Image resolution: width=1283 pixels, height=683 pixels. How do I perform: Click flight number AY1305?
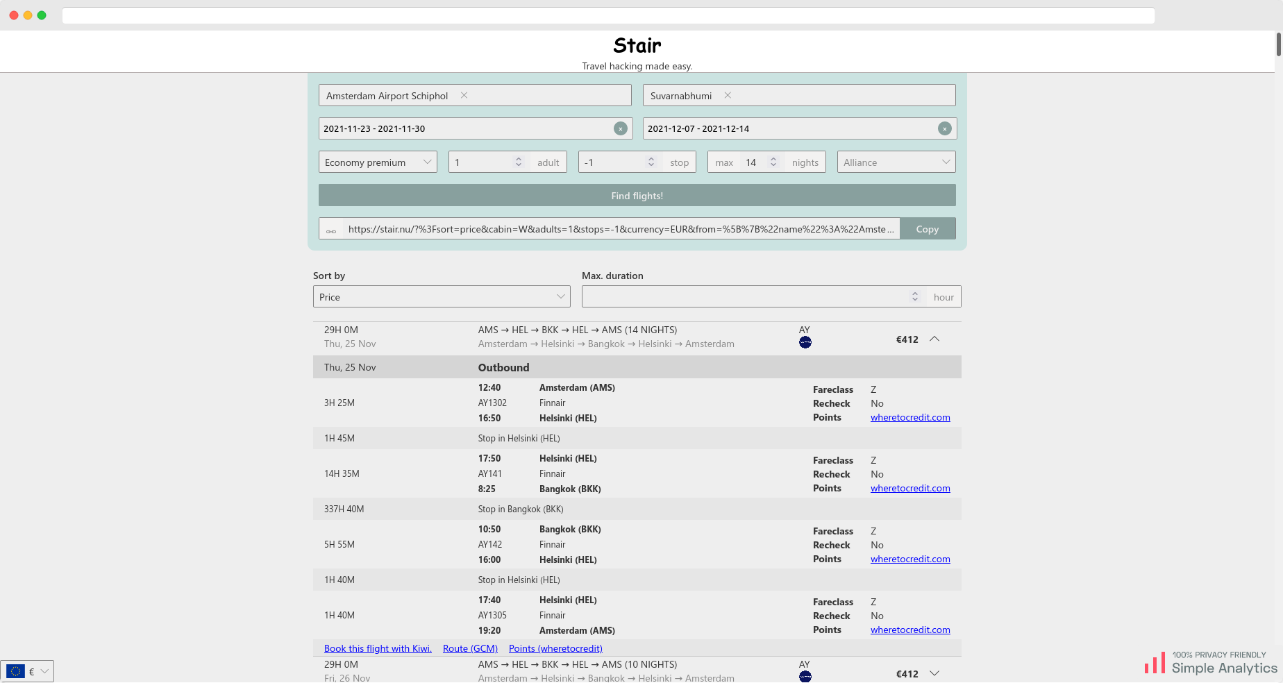pyautogui.click(x=492, y=615)
